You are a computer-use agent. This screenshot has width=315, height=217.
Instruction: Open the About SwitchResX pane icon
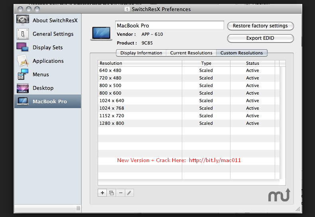click(23, 20)
